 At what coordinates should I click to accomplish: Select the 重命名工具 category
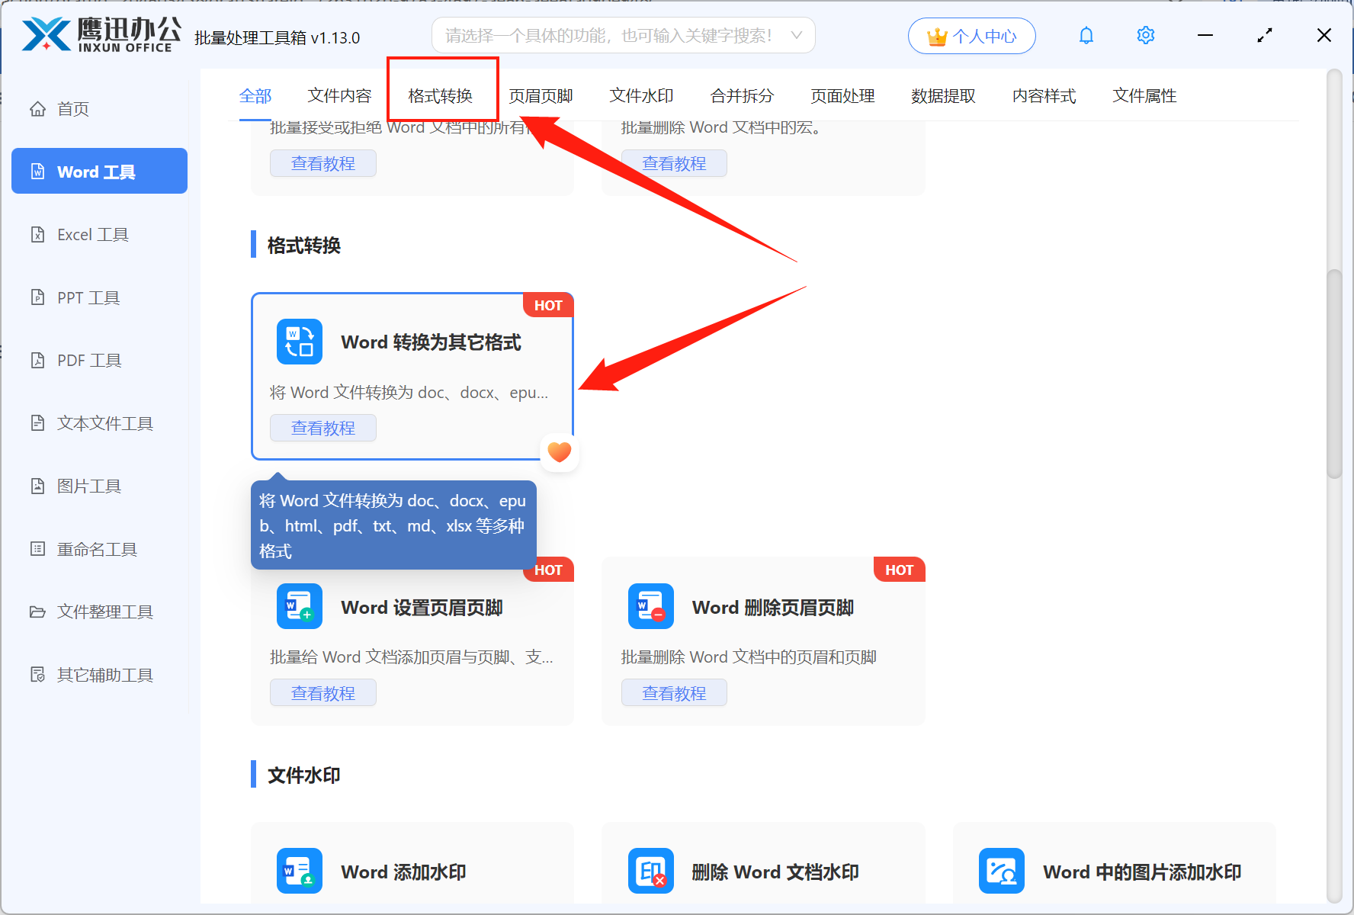(x=96, y=548)
